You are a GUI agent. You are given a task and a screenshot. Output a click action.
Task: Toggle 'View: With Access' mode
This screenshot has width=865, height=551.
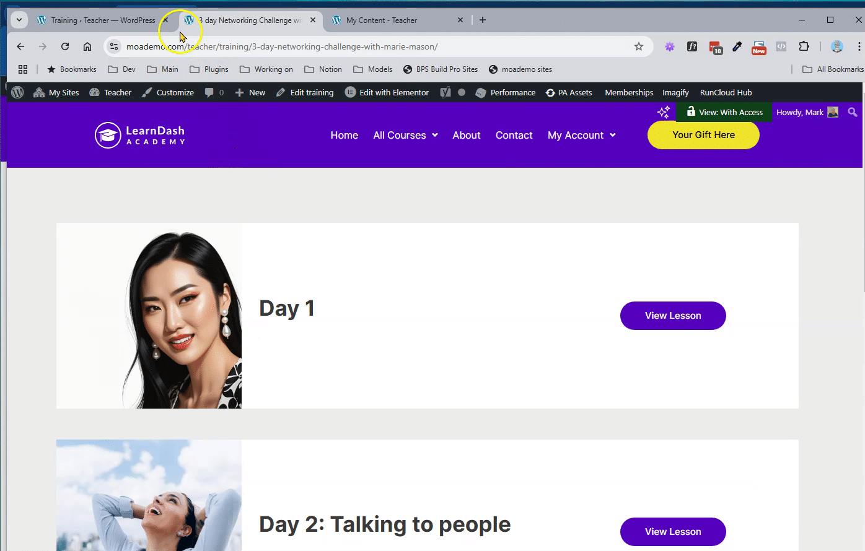pos(724,112)
